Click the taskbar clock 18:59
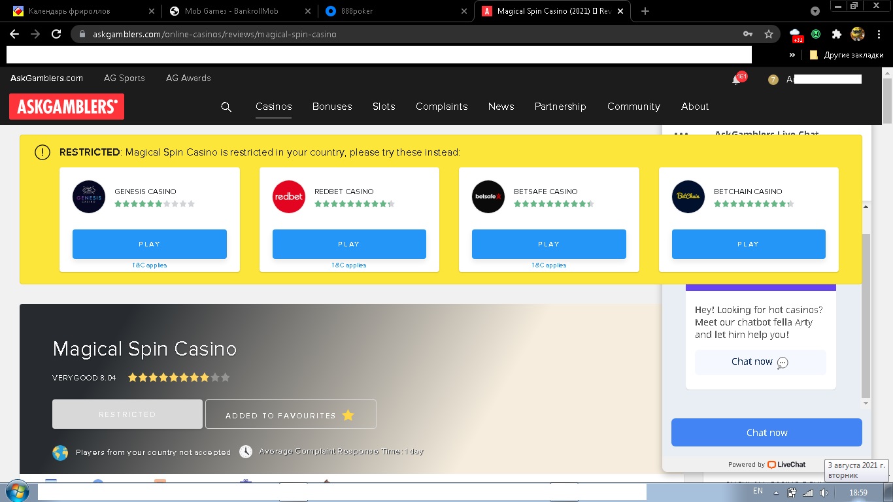The height and width of the screenshot is (502, 893). tap(858, 493)
